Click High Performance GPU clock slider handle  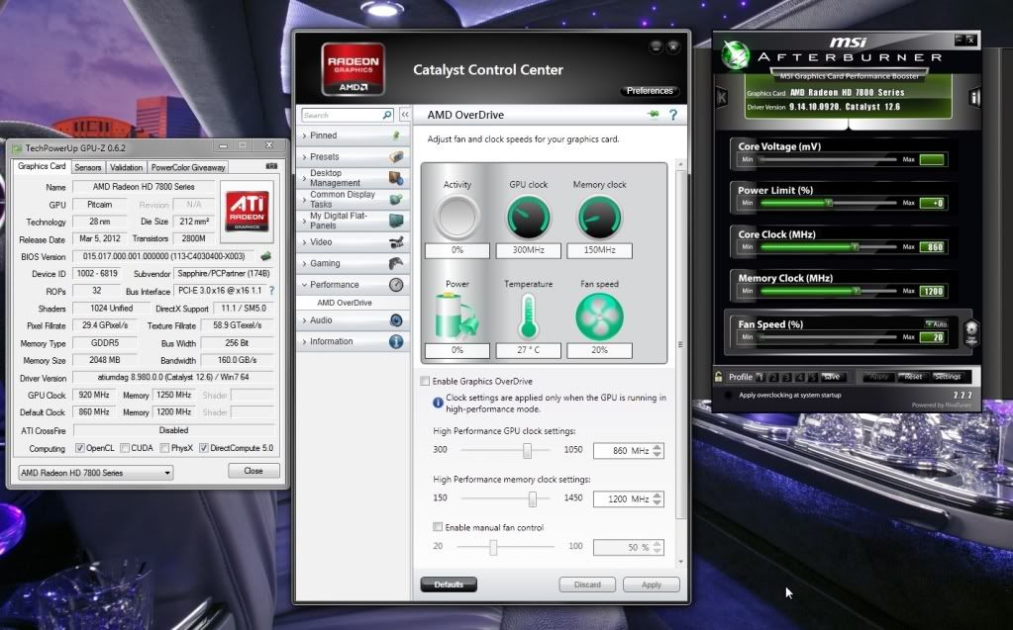(x=527, y=451)
